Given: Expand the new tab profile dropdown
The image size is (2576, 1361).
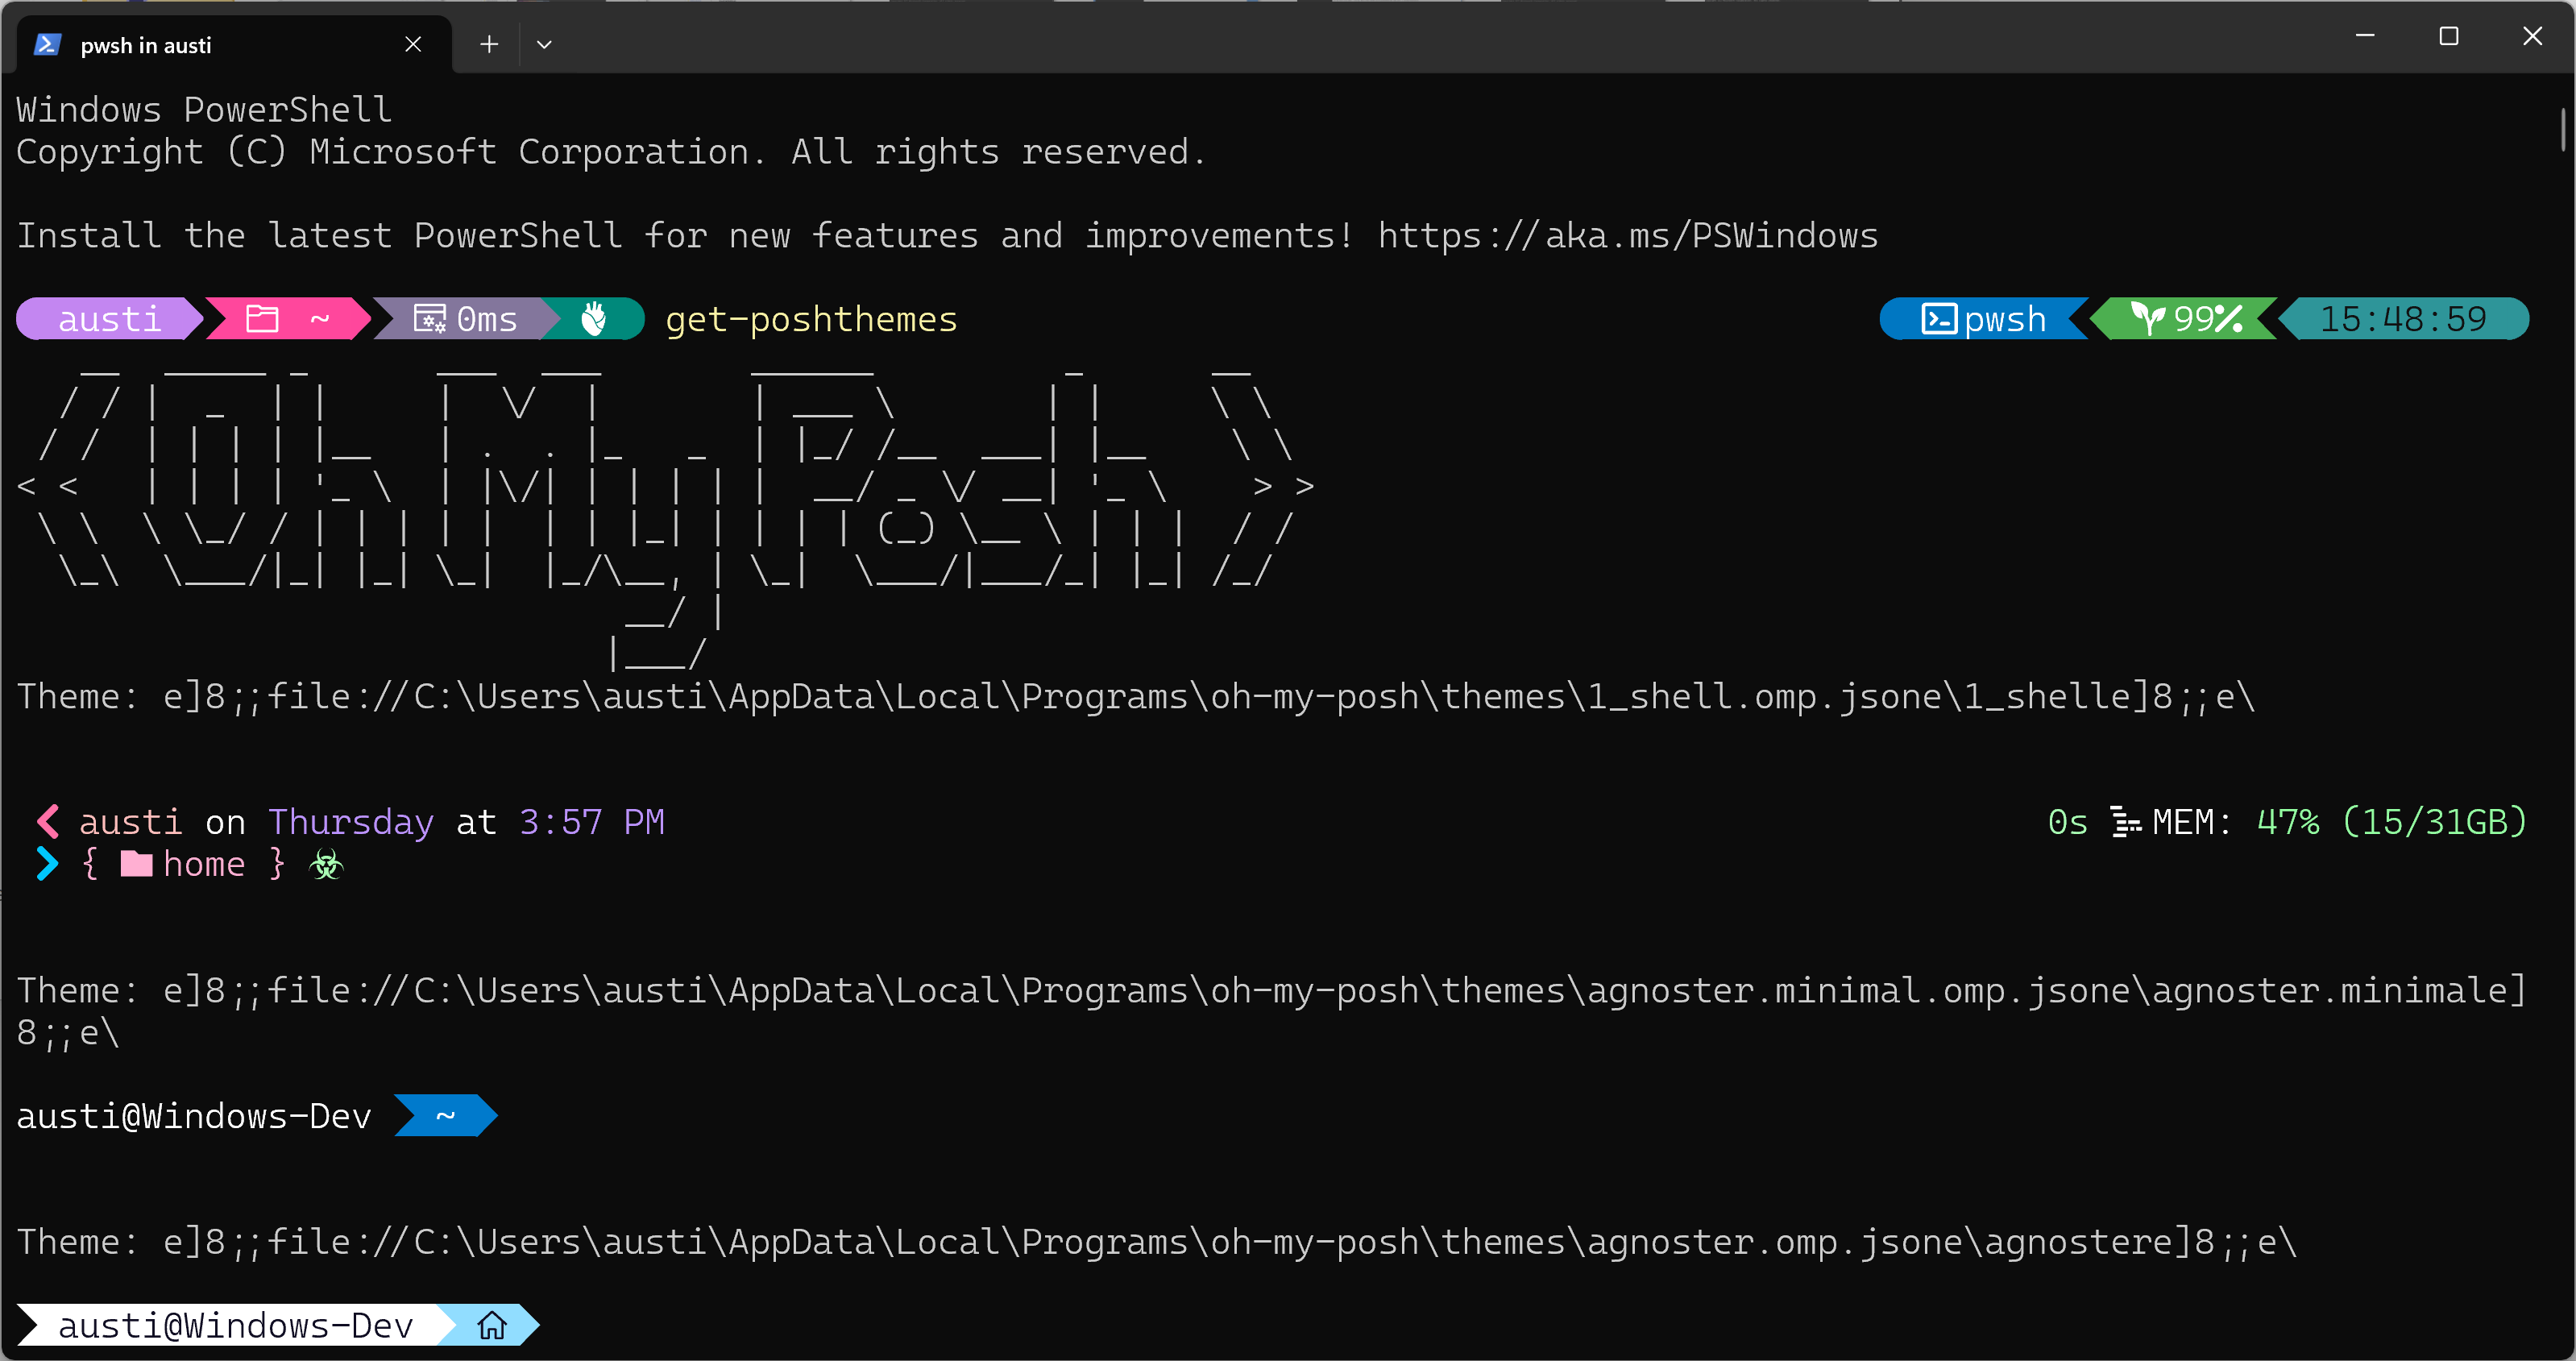Looking at the screenshot, I should pyautogui.click(x=544, y=44).
